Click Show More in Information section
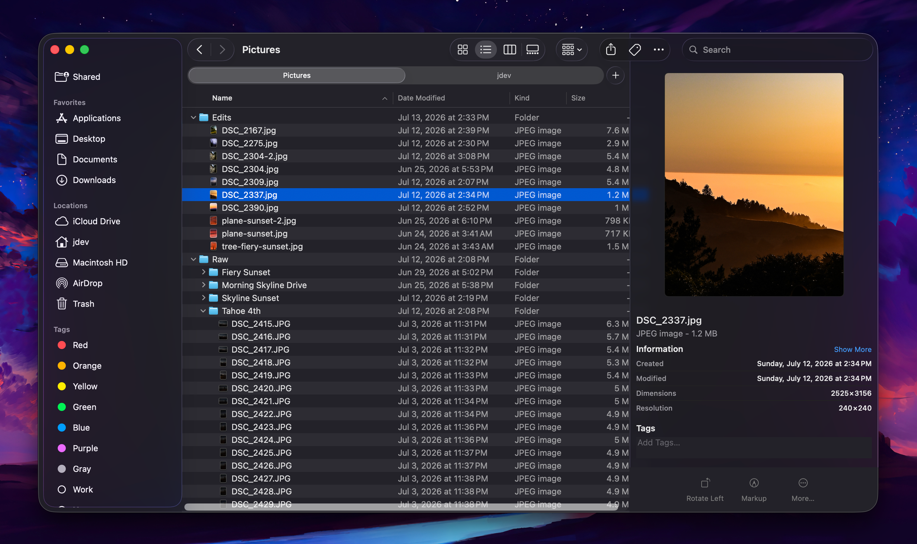 [852, 349]
